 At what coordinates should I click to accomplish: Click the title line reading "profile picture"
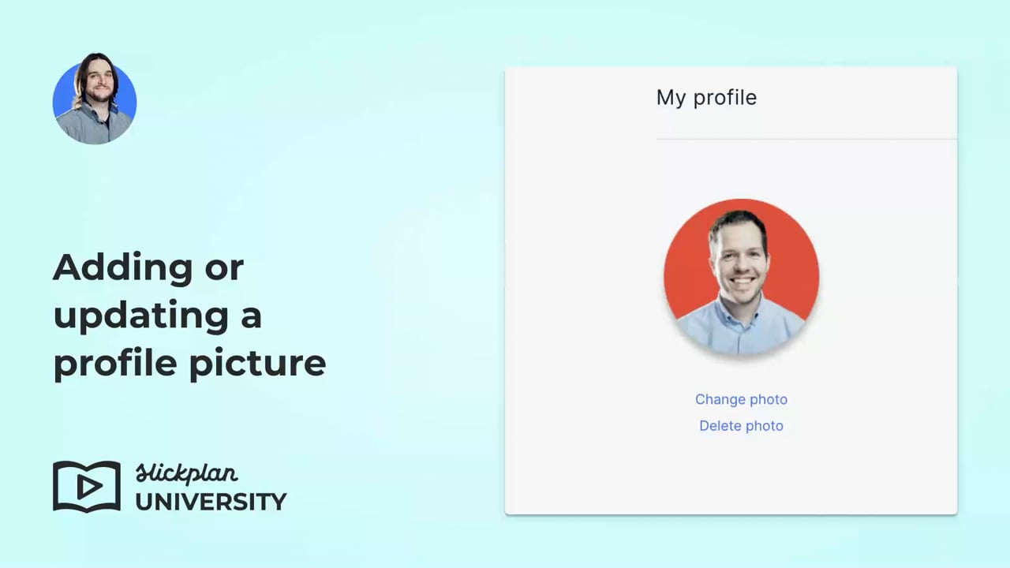pos(189,364)
